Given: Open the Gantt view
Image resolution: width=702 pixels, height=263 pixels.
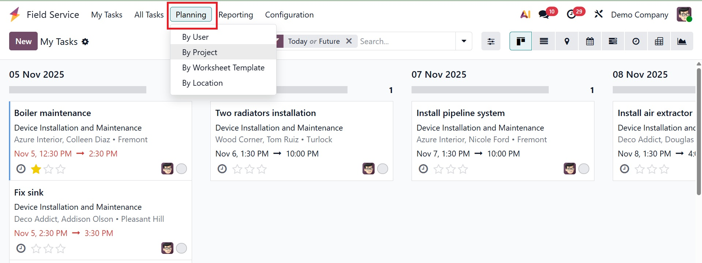Looking at the screenshot, I should tap(613, 41).
